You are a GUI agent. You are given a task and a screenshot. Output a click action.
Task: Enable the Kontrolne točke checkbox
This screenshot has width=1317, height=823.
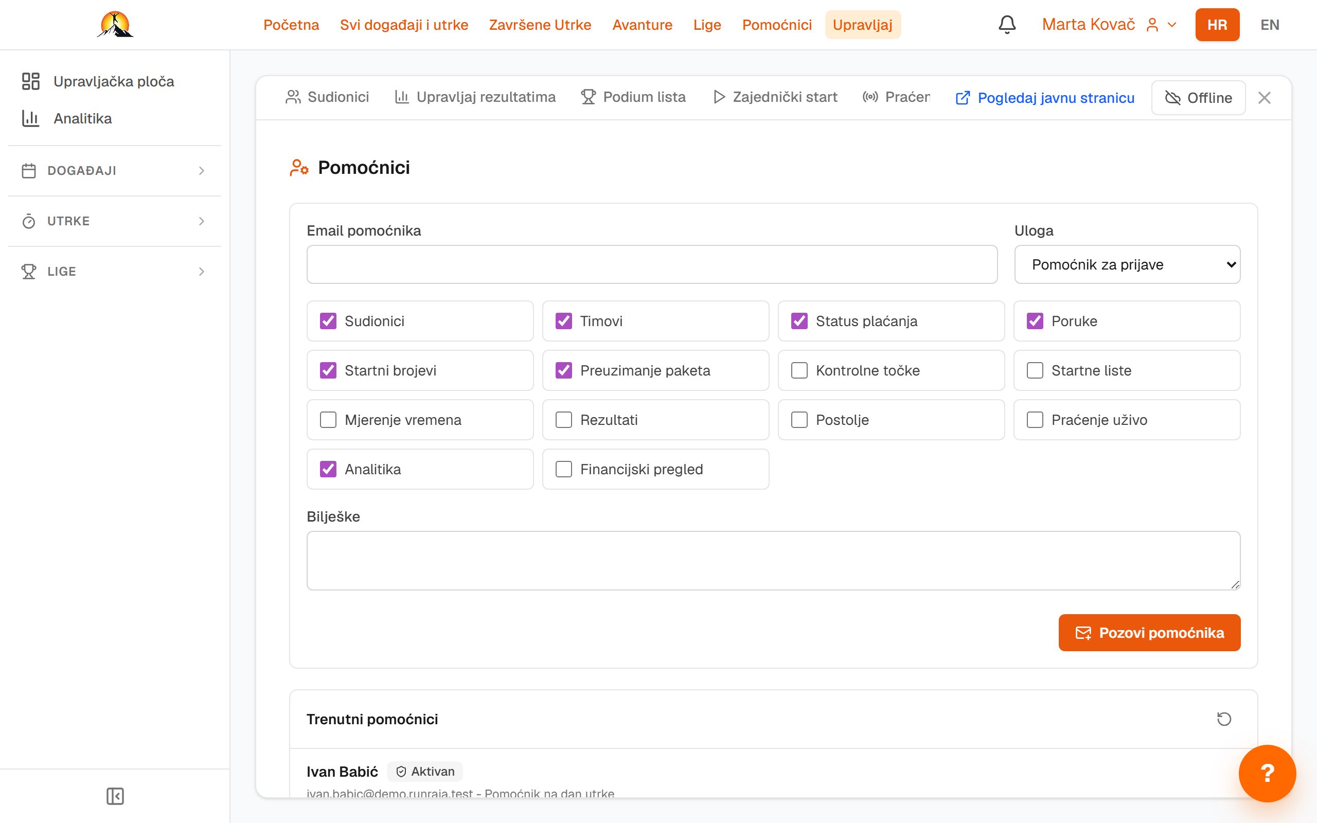pyautogui.click(x=799, y=370)
